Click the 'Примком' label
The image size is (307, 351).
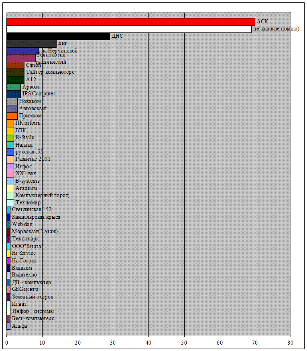pos(30,116)
